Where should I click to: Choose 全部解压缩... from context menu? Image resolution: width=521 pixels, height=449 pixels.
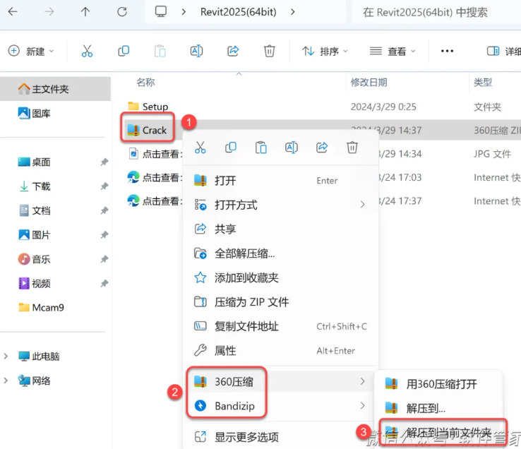pos(280,253)
